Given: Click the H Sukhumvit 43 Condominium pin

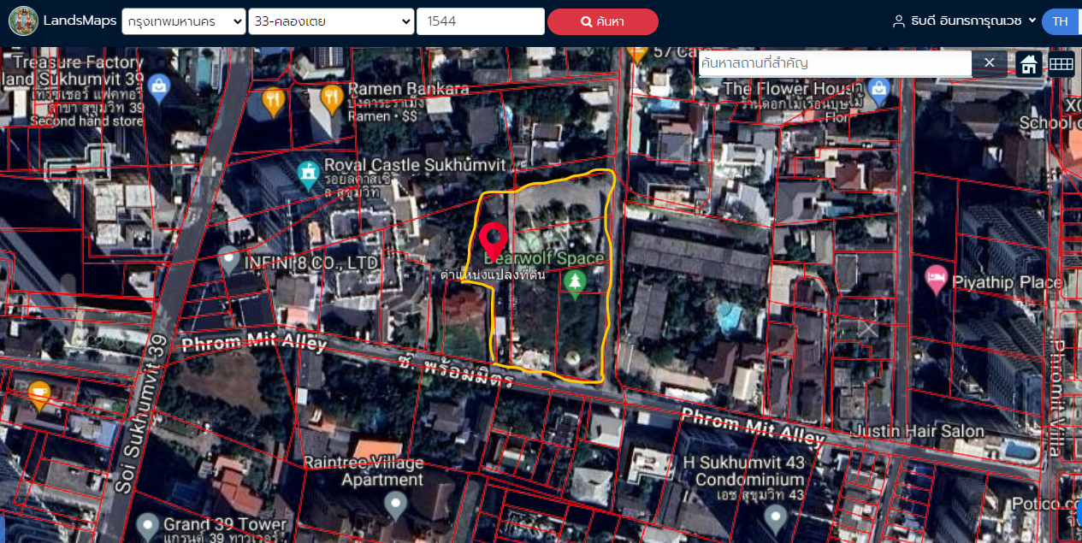Looking at the screenshot, I should click(x=775, y=519).
